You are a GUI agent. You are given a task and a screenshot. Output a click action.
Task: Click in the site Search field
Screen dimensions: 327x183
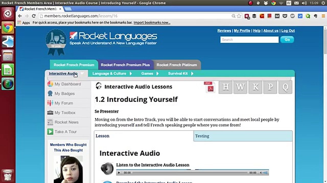tap(249, 40)
